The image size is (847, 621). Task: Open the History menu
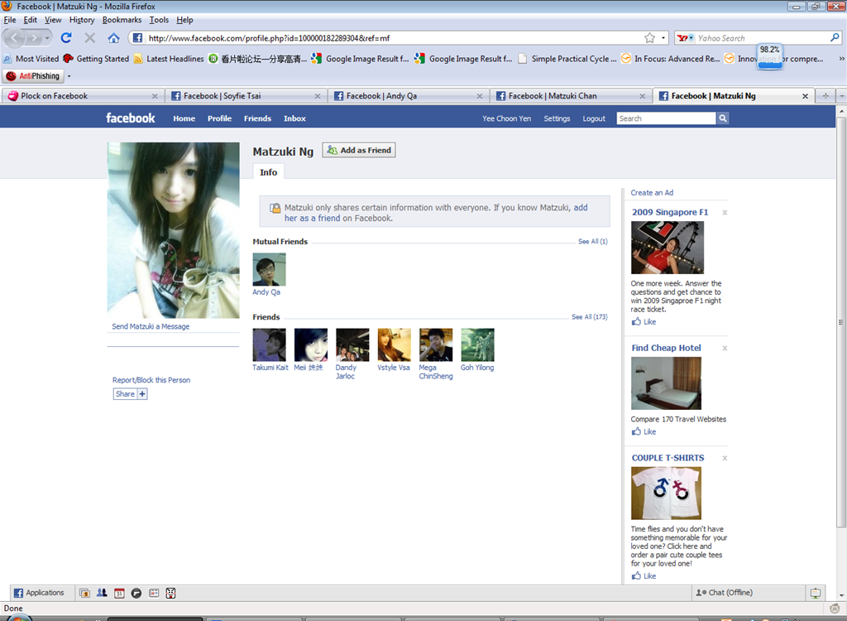pyautogui.click(x=82, y=20)
